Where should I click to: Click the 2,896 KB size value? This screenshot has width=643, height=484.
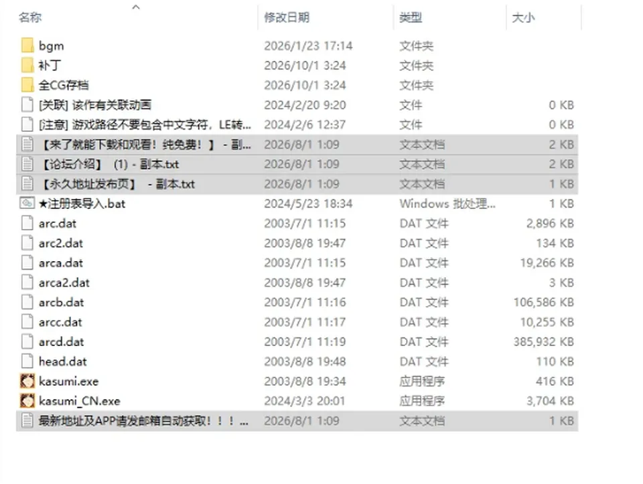(551, 224)
